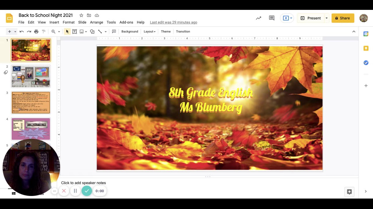Select slide 2 thumbnail with the classroom scene
The height and width of the screenshot is (209, 373).
pyautogui.click(x=31, y=76)
